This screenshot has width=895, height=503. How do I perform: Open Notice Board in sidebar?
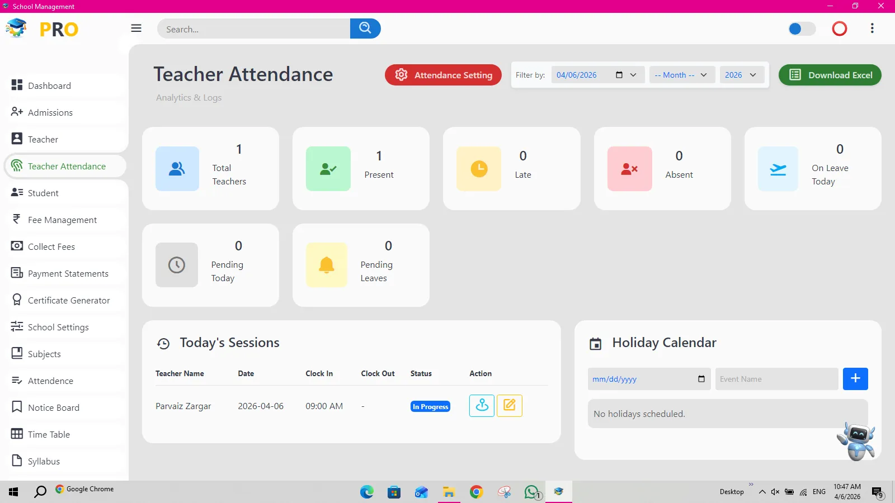click(66, 407)
